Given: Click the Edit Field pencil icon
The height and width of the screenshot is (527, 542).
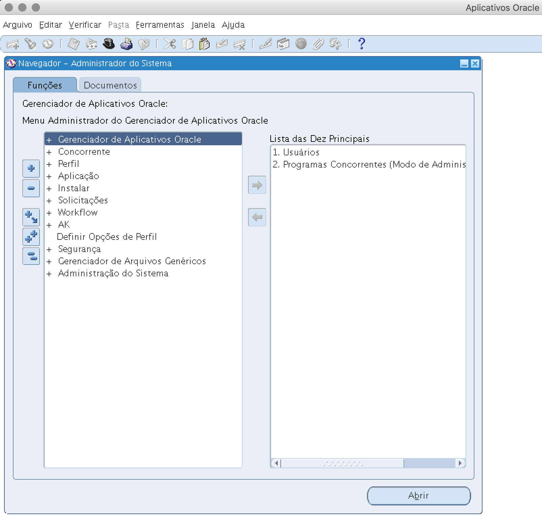Looking at the screenshot, I should [266, 44].
